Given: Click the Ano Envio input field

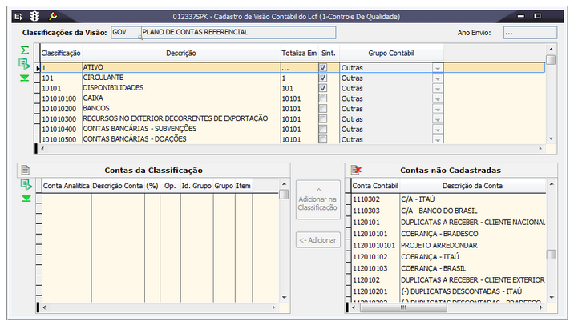Looking at the screenshot, I should 529,33.
